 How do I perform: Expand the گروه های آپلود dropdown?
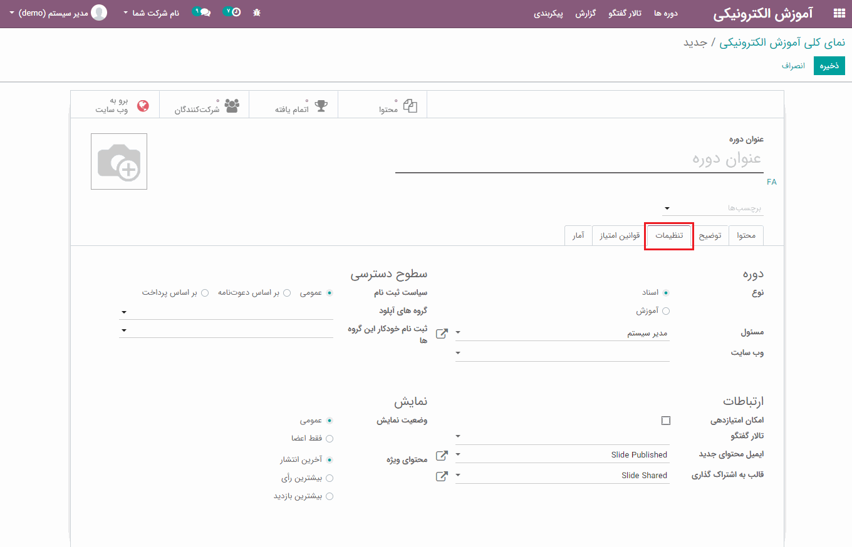226,312
